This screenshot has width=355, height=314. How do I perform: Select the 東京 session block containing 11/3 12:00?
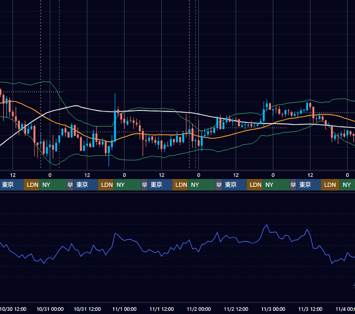[x=309, y=185]
